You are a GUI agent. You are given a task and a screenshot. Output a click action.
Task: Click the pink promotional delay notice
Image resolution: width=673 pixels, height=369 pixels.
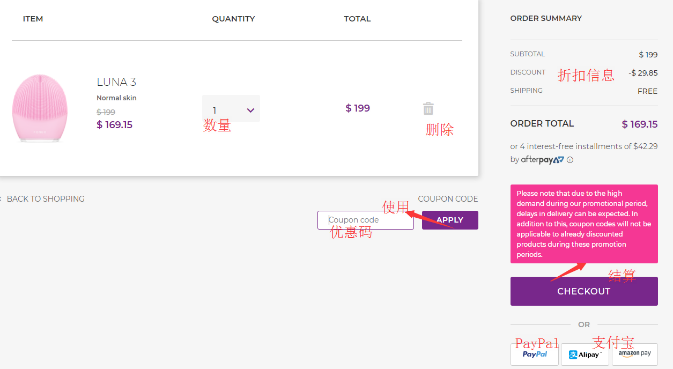tap(583, 224)
